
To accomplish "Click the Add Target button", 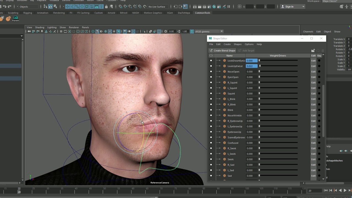I will [x=246, y=51].
